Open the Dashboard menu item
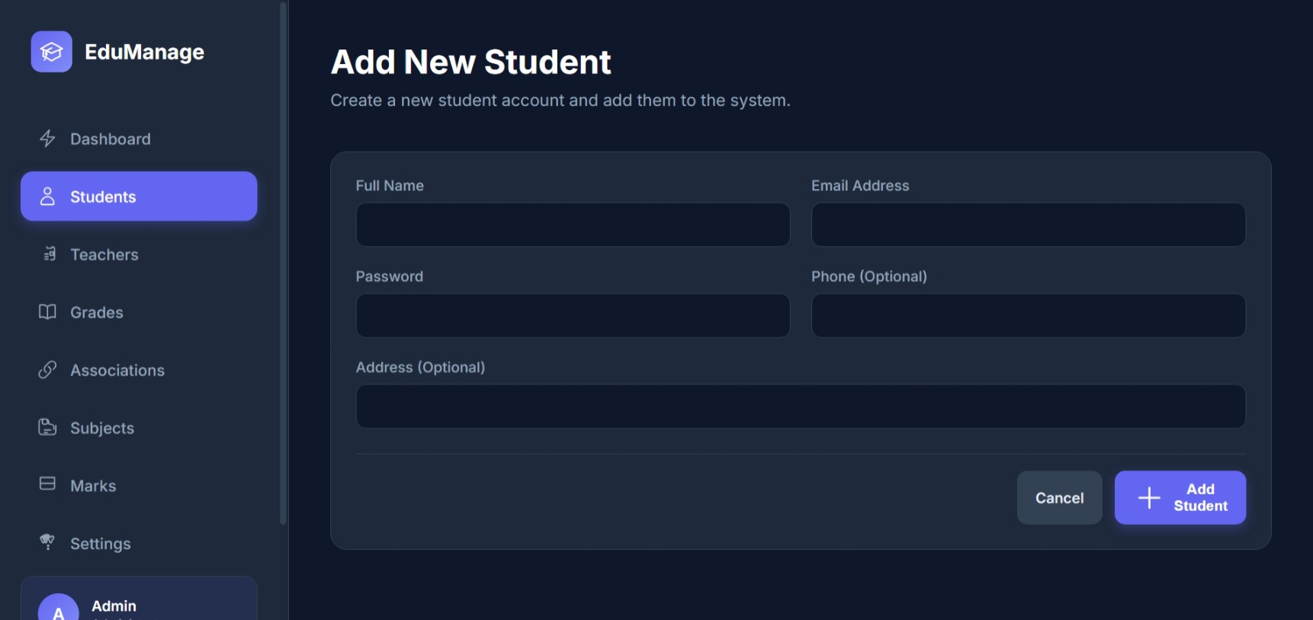This screenshot has height=620, width=1313. 111,139
